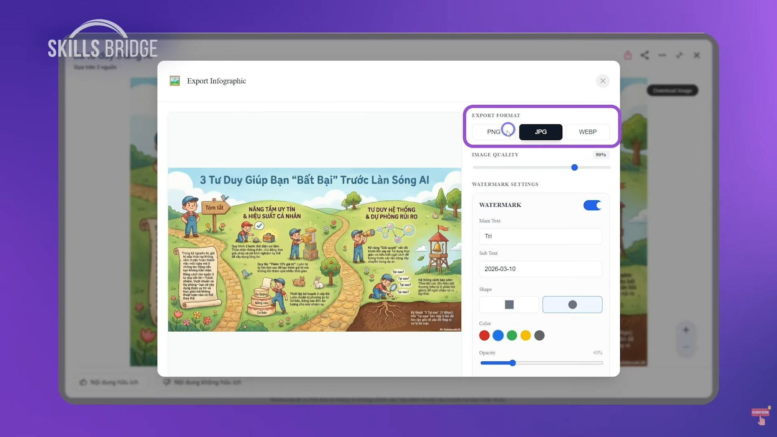The height and width of the screenshot is (437, 777).
Task: Click the Main Text input field
Action: click(541, 237)
